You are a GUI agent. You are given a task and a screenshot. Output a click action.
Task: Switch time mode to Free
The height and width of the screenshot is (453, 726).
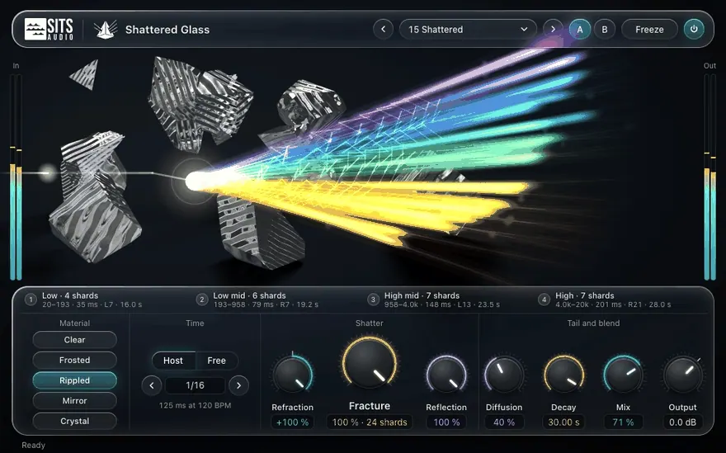tap(216, 361)
